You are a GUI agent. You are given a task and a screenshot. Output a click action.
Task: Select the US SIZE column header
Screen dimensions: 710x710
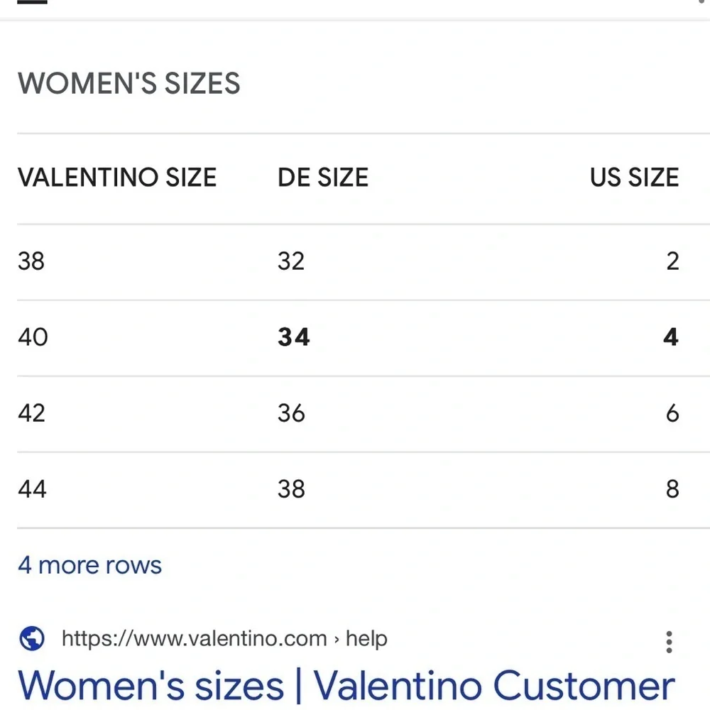[x=634, y=177]
